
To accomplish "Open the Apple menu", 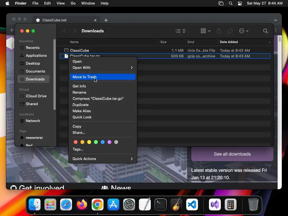I will pyautogui.click(x=7, y=3).
